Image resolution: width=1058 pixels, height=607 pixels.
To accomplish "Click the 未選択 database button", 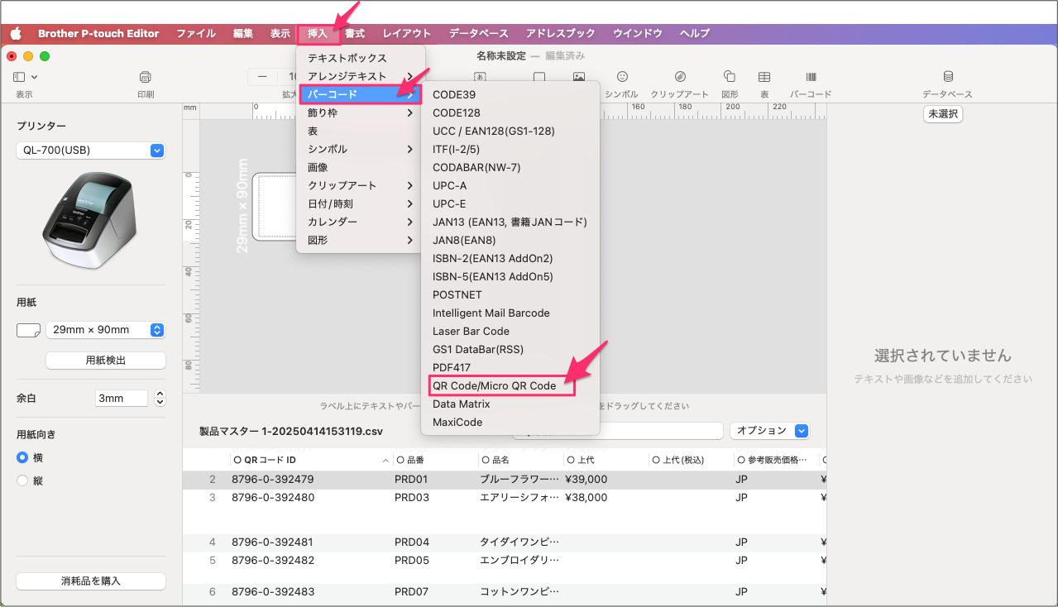I will 943,114.
